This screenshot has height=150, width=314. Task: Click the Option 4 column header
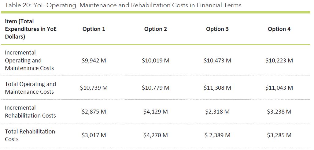(x=279, y=29)
